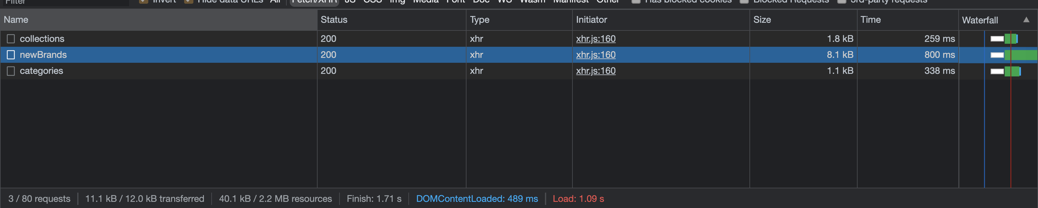Viewport: 1038px width, 208px height.
Task: Click the file icon beside newBrands request
Action: tap(11, 54)
